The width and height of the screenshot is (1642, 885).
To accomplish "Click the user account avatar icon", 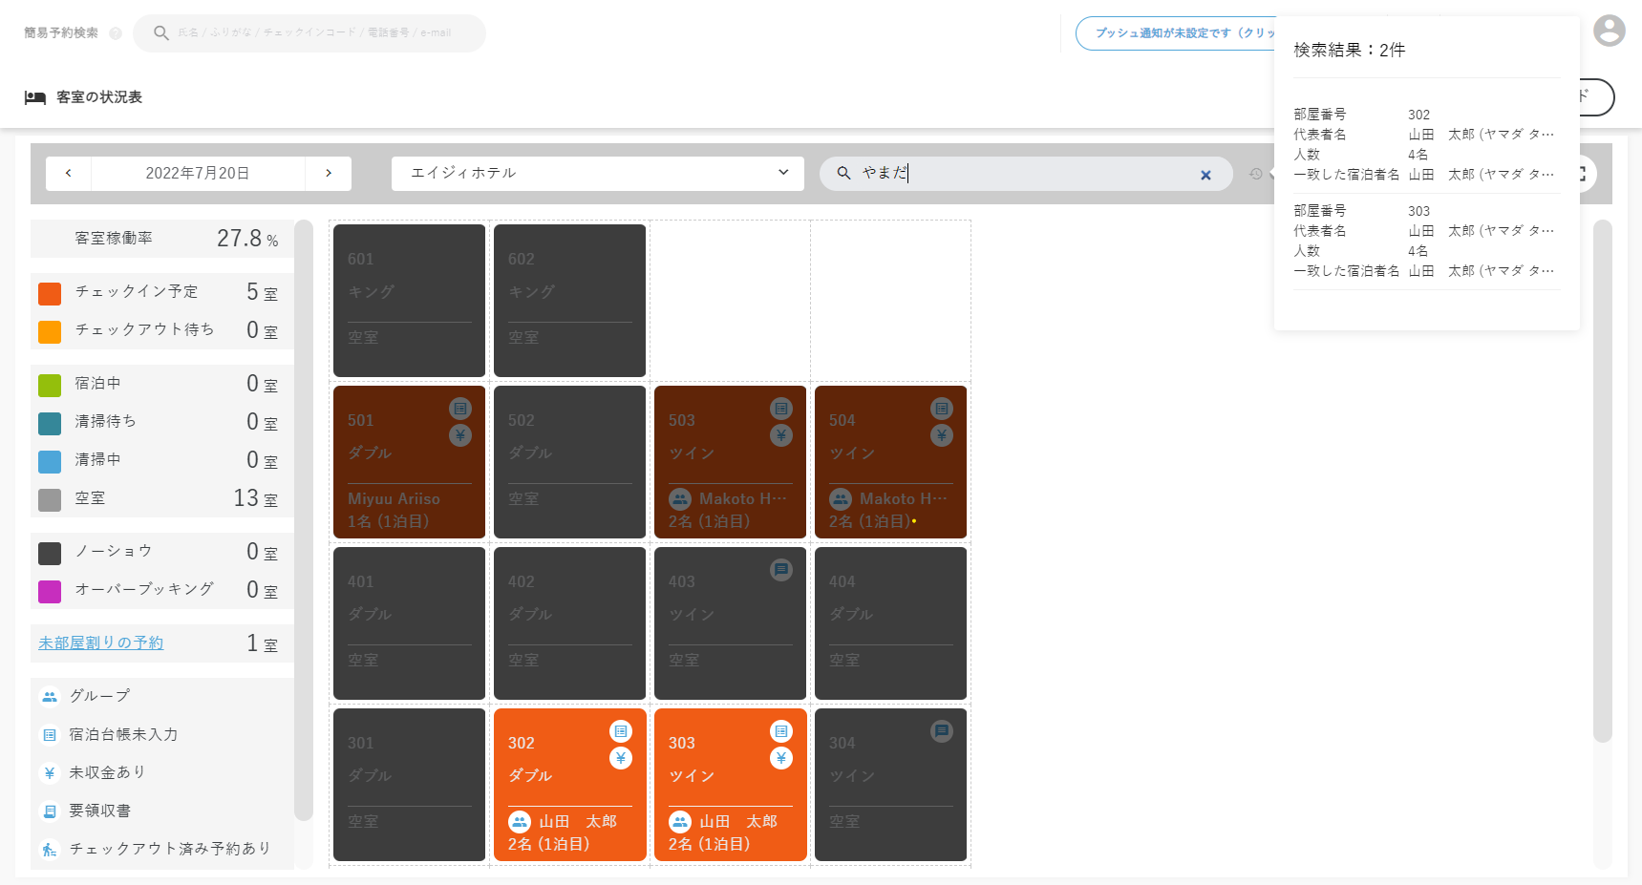I will [1609, 31].
